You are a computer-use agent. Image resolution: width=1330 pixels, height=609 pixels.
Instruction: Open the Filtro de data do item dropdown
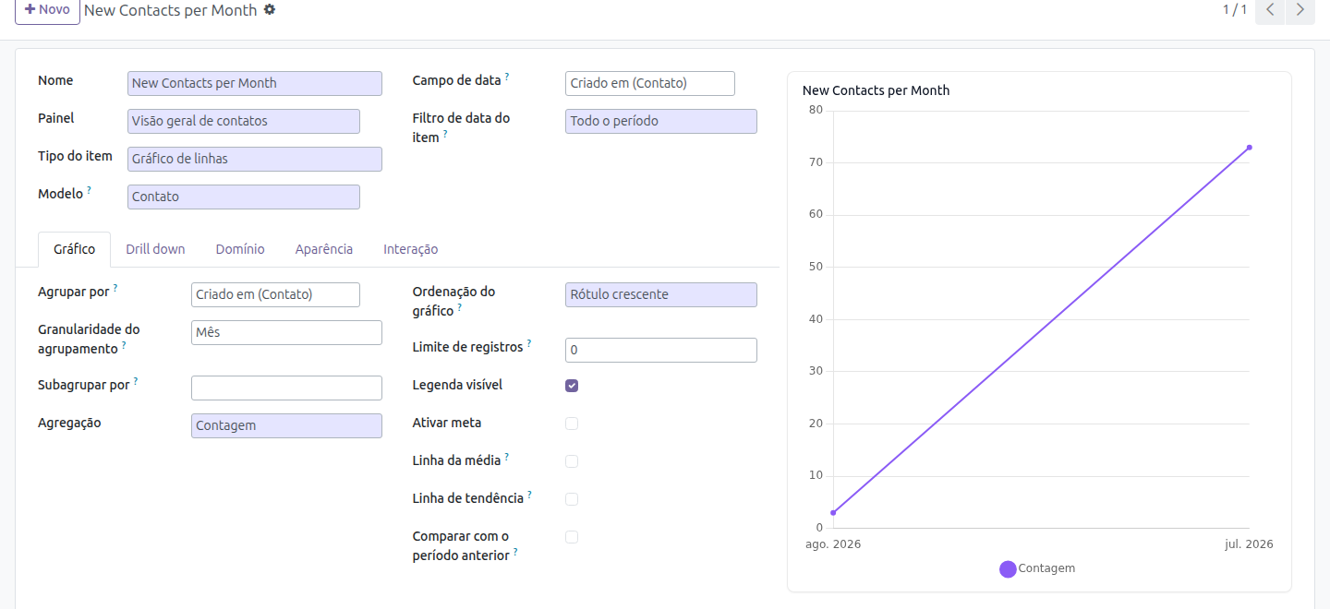661,121
